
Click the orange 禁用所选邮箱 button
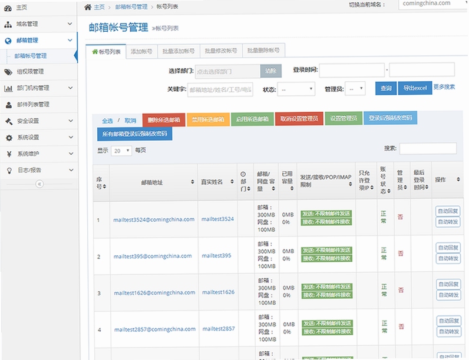[x=208, y=119]
